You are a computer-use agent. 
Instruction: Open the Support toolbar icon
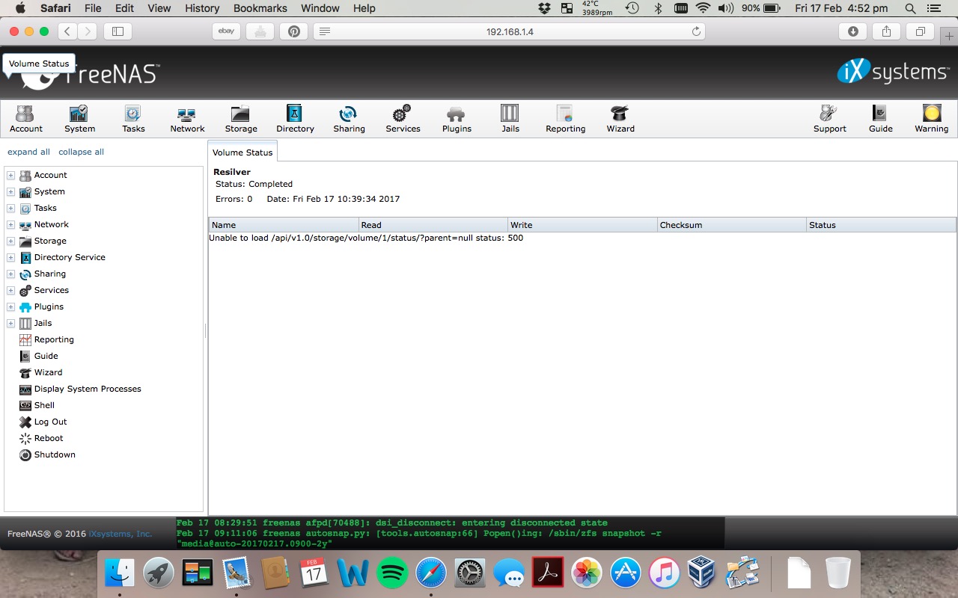pyautogui.click(x=829, y=119)
